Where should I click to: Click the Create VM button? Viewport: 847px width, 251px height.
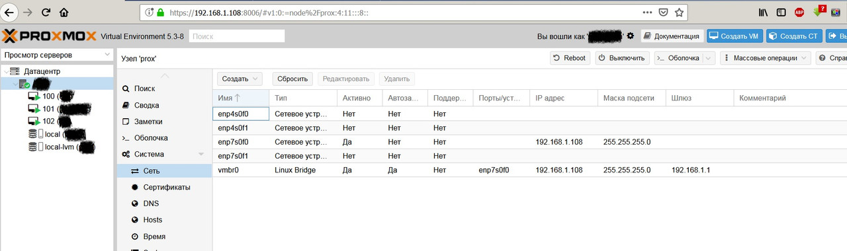[x=735, y=36]
